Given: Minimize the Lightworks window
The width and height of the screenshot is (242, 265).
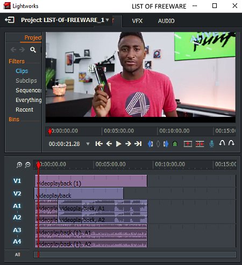Looking at the screenshot, I should point(195,6).
